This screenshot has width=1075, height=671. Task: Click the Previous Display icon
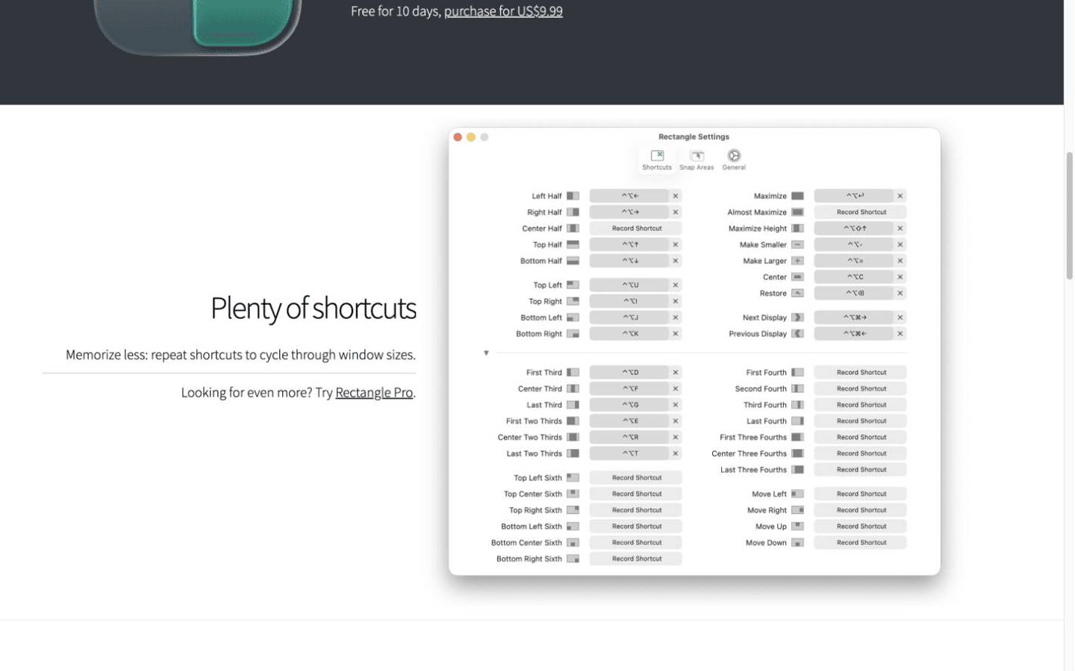point(797,334)
